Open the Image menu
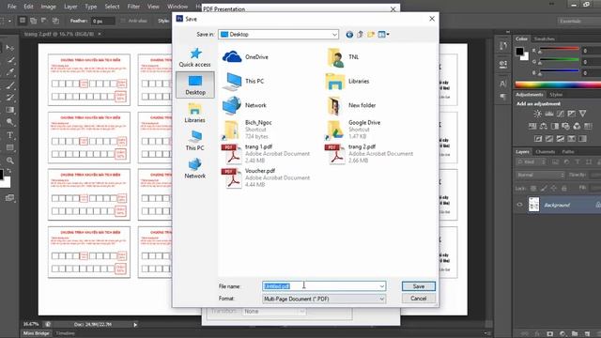This screenshot has height=338, width=601. 48,7
